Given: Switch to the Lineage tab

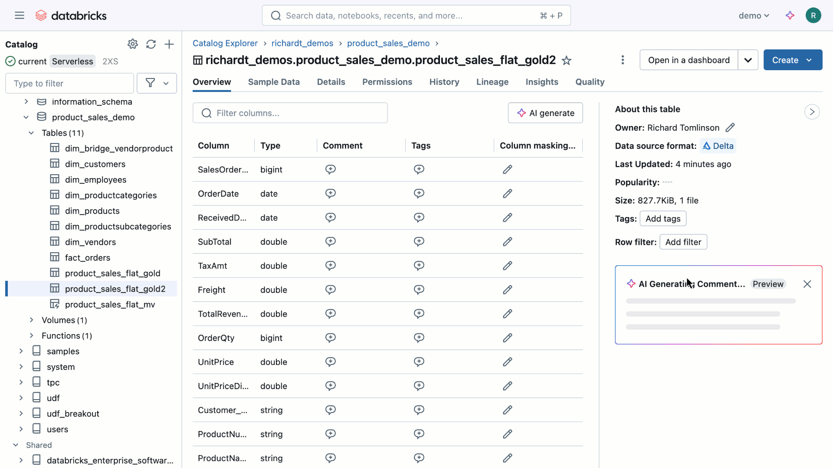Looking at the screenshot, I should (492, 82).
